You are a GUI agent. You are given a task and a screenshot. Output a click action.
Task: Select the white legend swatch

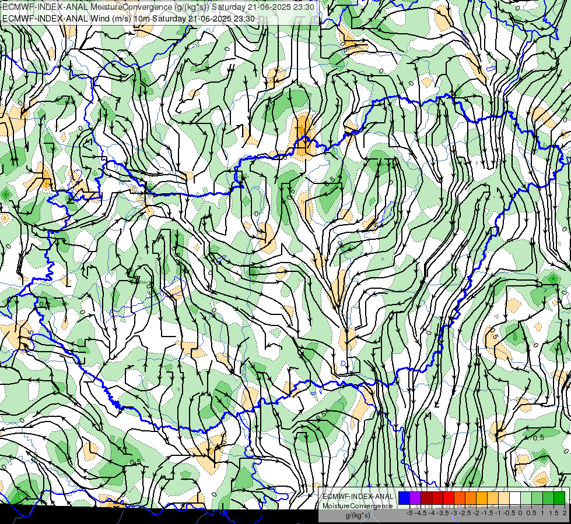515,498
